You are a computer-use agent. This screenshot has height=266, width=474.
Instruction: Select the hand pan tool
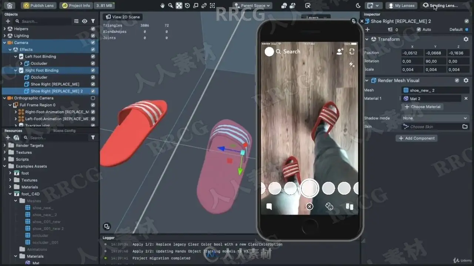[163, 6]
